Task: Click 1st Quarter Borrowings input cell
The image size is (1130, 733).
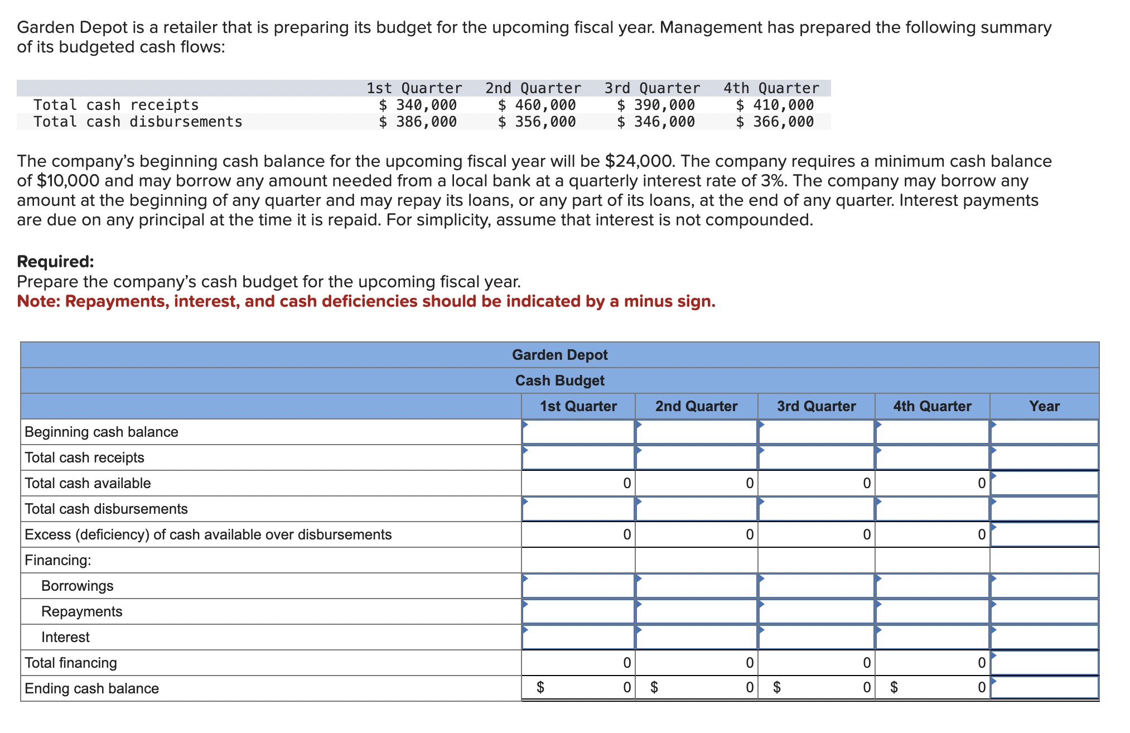Action: pyautogui.click(x=578, y=586)
